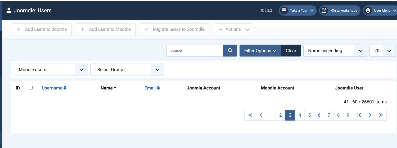Go to the first page with double-left arrows
Viewport: 397px width, 148px height.
point(250,115)
